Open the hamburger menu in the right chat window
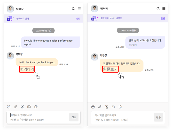The image size is (172, 131). tap(164, 9)
